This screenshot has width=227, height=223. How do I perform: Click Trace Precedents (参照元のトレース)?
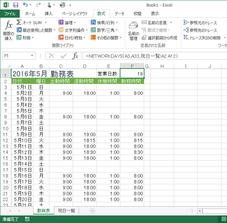coord(200,23)
